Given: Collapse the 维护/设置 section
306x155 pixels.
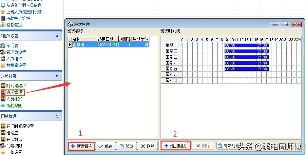Looking at the screenshot, I should coord(57,36).
